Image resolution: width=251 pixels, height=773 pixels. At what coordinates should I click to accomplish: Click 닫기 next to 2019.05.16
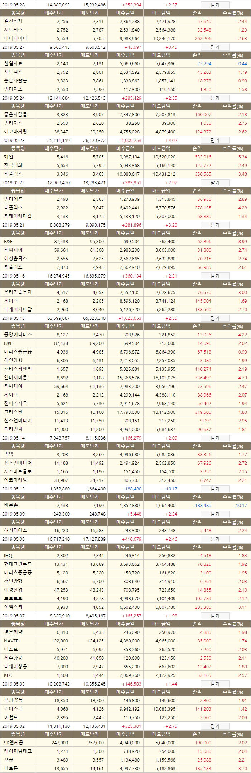[x=215, y=276]
